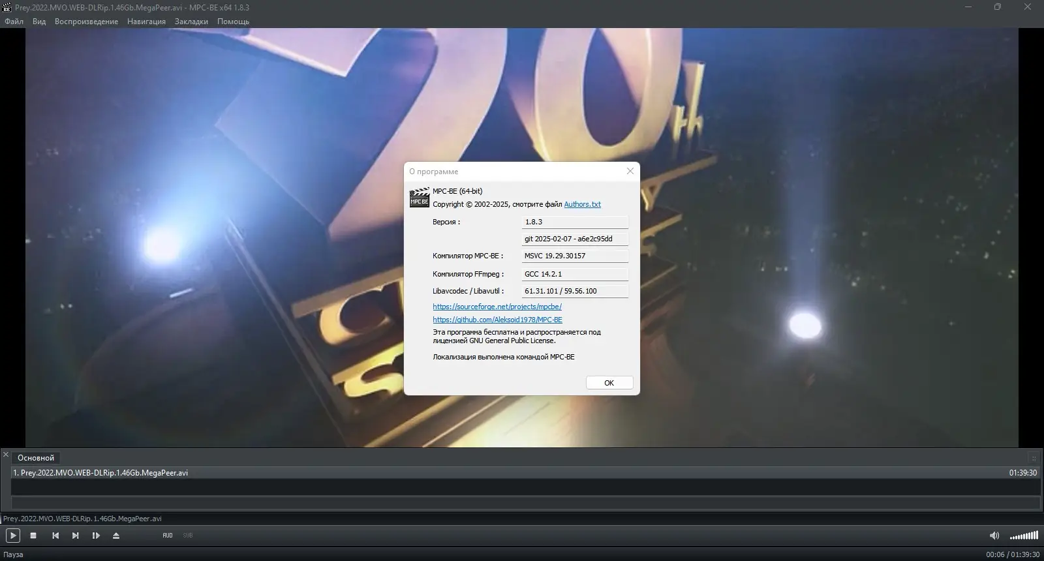
Task: Confirm the dialog with OK
Action: coord(609,383)
